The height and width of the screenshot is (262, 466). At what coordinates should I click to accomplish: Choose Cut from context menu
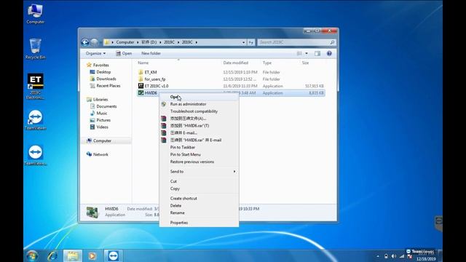(199, 181)
